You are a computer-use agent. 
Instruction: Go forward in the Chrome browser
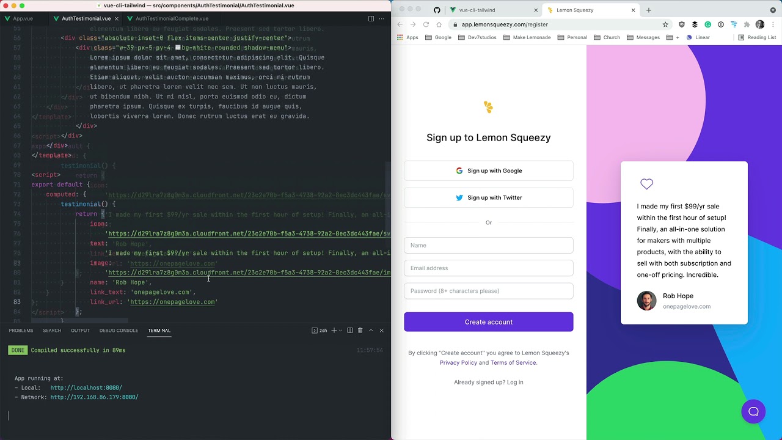[x=413, y=24]
